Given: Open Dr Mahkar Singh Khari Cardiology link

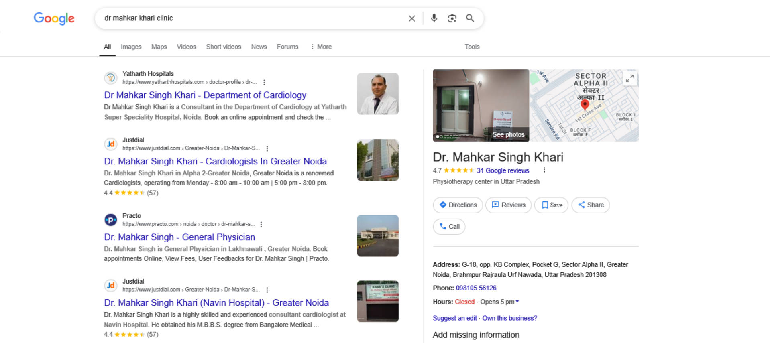Looking at the screenshot, I should pos(205,95).
